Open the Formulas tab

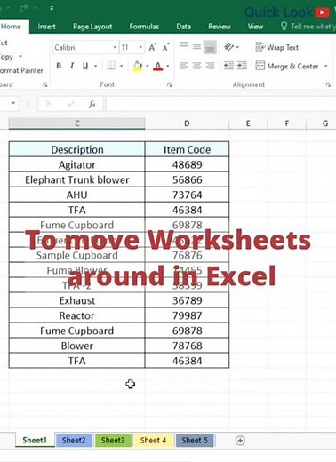coord(144,27)
